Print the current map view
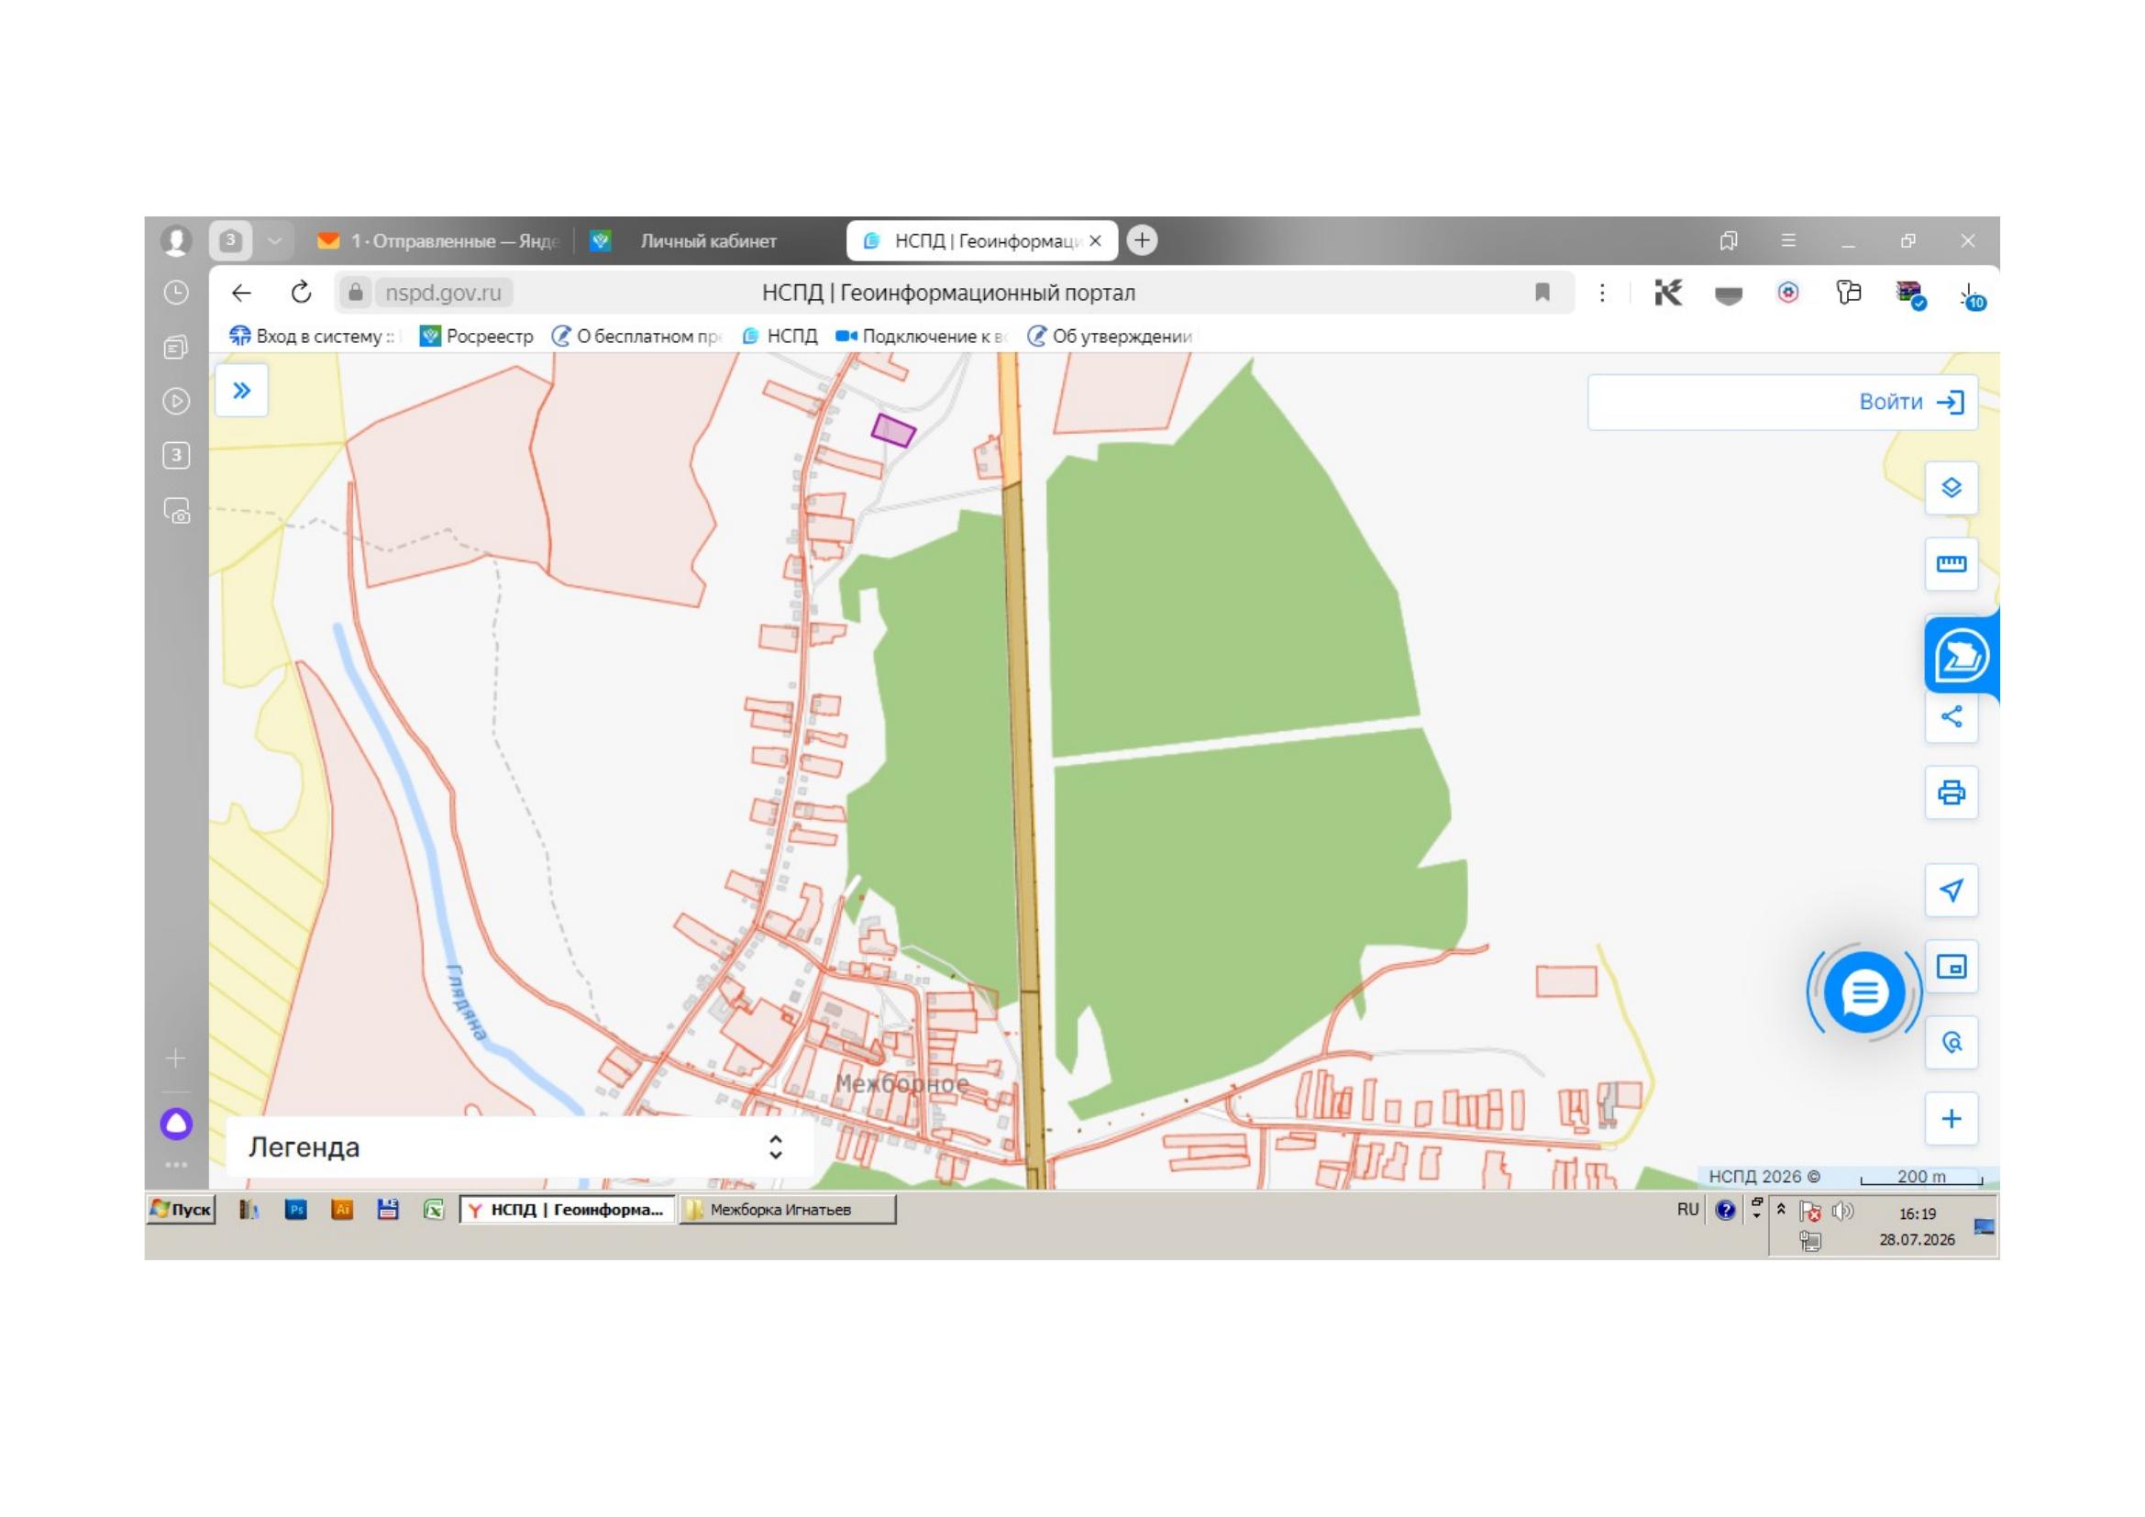2145x1517 pixels. pyautogui.click(x=1951, y=792)
